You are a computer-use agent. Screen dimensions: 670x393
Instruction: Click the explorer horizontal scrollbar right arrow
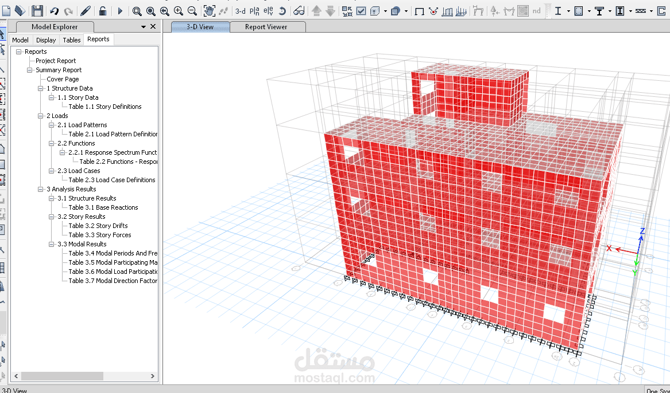(x=153, y=376)
